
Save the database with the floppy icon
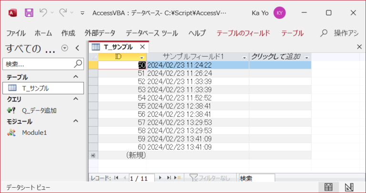click(x=29, y=13)
